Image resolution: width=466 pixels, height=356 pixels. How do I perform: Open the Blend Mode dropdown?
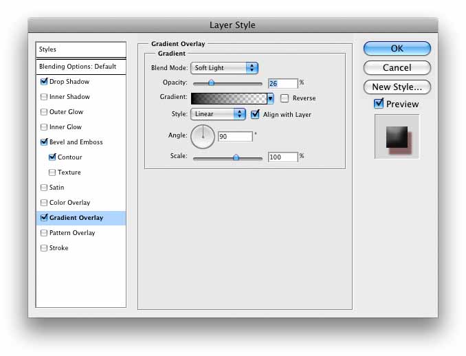[224, 68]
